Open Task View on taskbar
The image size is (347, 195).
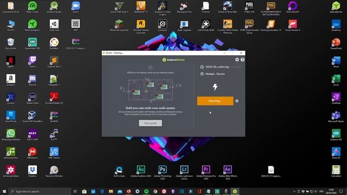pos(75,191)
